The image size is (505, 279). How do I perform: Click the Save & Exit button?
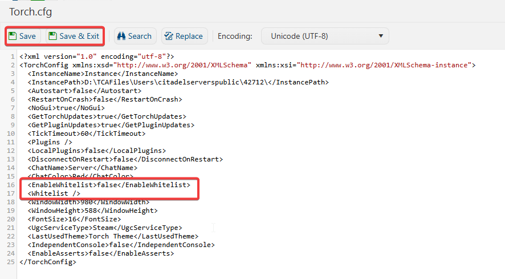(74, 36)
